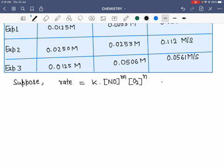Tap the handwritten 0.0561 M/S value
224x168 pixels.
[182, 57]
